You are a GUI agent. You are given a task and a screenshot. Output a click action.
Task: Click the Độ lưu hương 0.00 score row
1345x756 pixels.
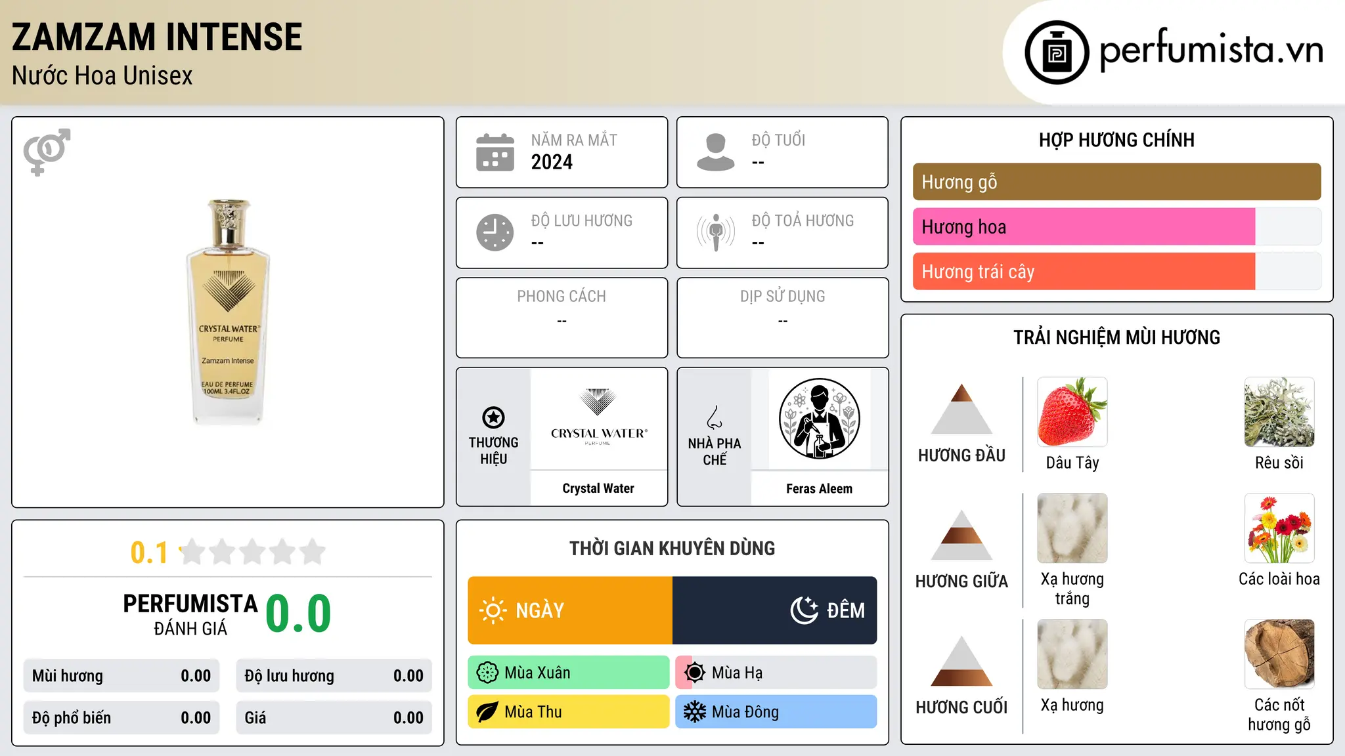[334, 676]
